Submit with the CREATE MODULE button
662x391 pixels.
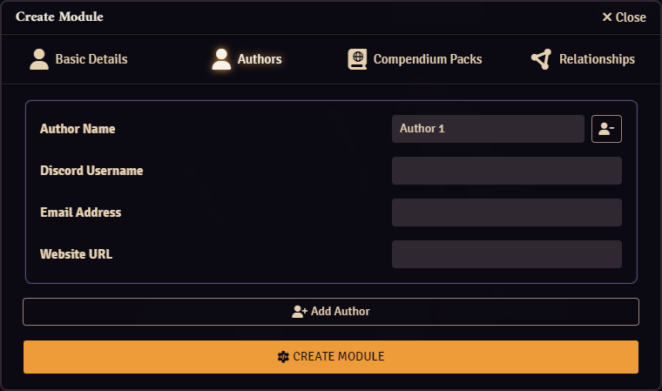pyautogui.click(x=331, y=357)
